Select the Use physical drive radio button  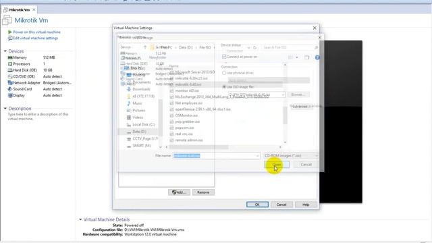[224, 73]
